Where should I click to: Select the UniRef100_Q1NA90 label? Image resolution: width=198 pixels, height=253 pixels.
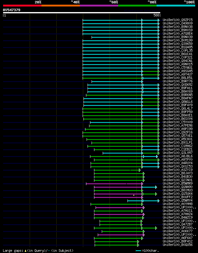(178, 187)
